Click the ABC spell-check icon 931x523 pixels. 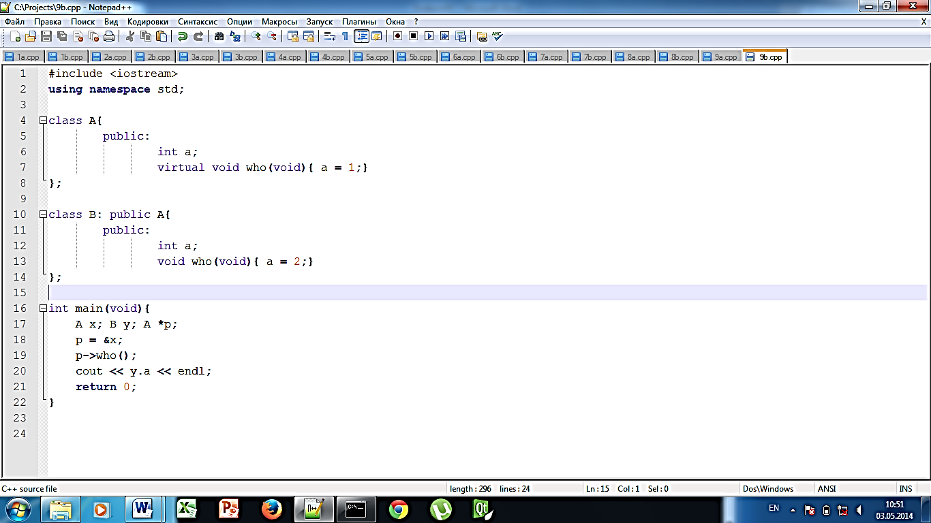498,36
